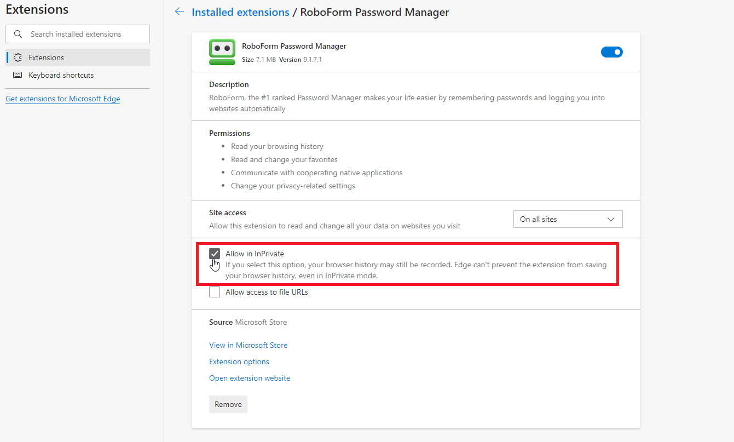Click the Read your browsing history permission
This screenshot has width=734, height=442.
click(277, 146)
